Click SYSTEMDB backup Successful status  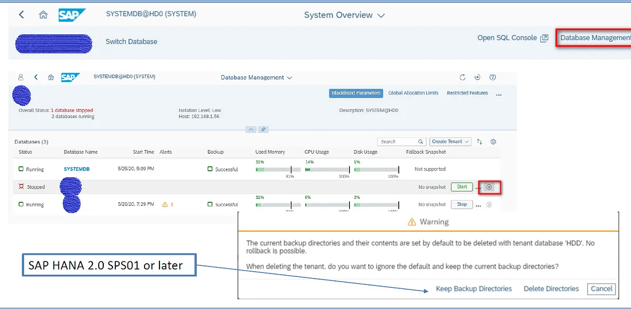[223, 169]
